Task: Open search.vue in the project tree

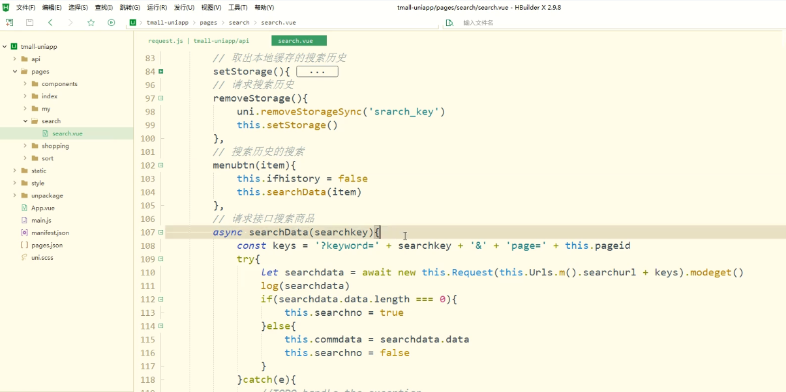Action: [x=67, y=133]
